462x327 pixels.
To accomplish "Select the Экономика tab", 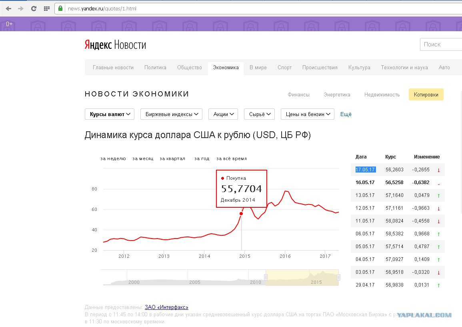I will click(226, 68).
